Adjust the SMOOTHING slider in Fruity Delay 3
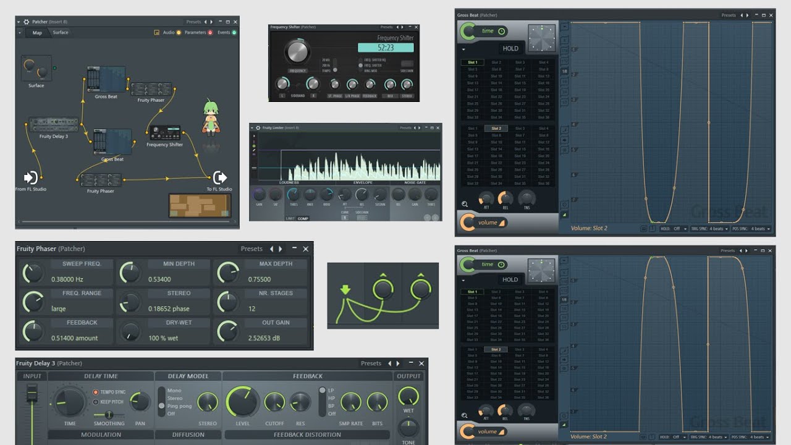Screen dimensions: 791x445 [x=109, y=415]
